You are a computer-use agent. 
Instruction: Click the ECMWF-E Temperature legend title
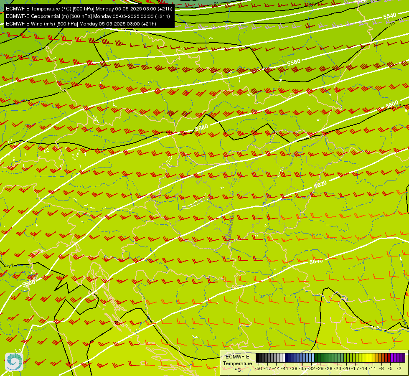tap(237, 363)
